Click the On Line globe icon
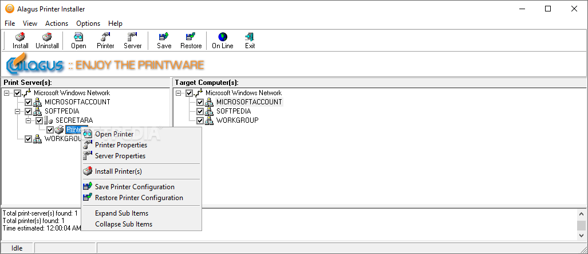The height and width of the screenshot is (254, 588). point(223,37)
